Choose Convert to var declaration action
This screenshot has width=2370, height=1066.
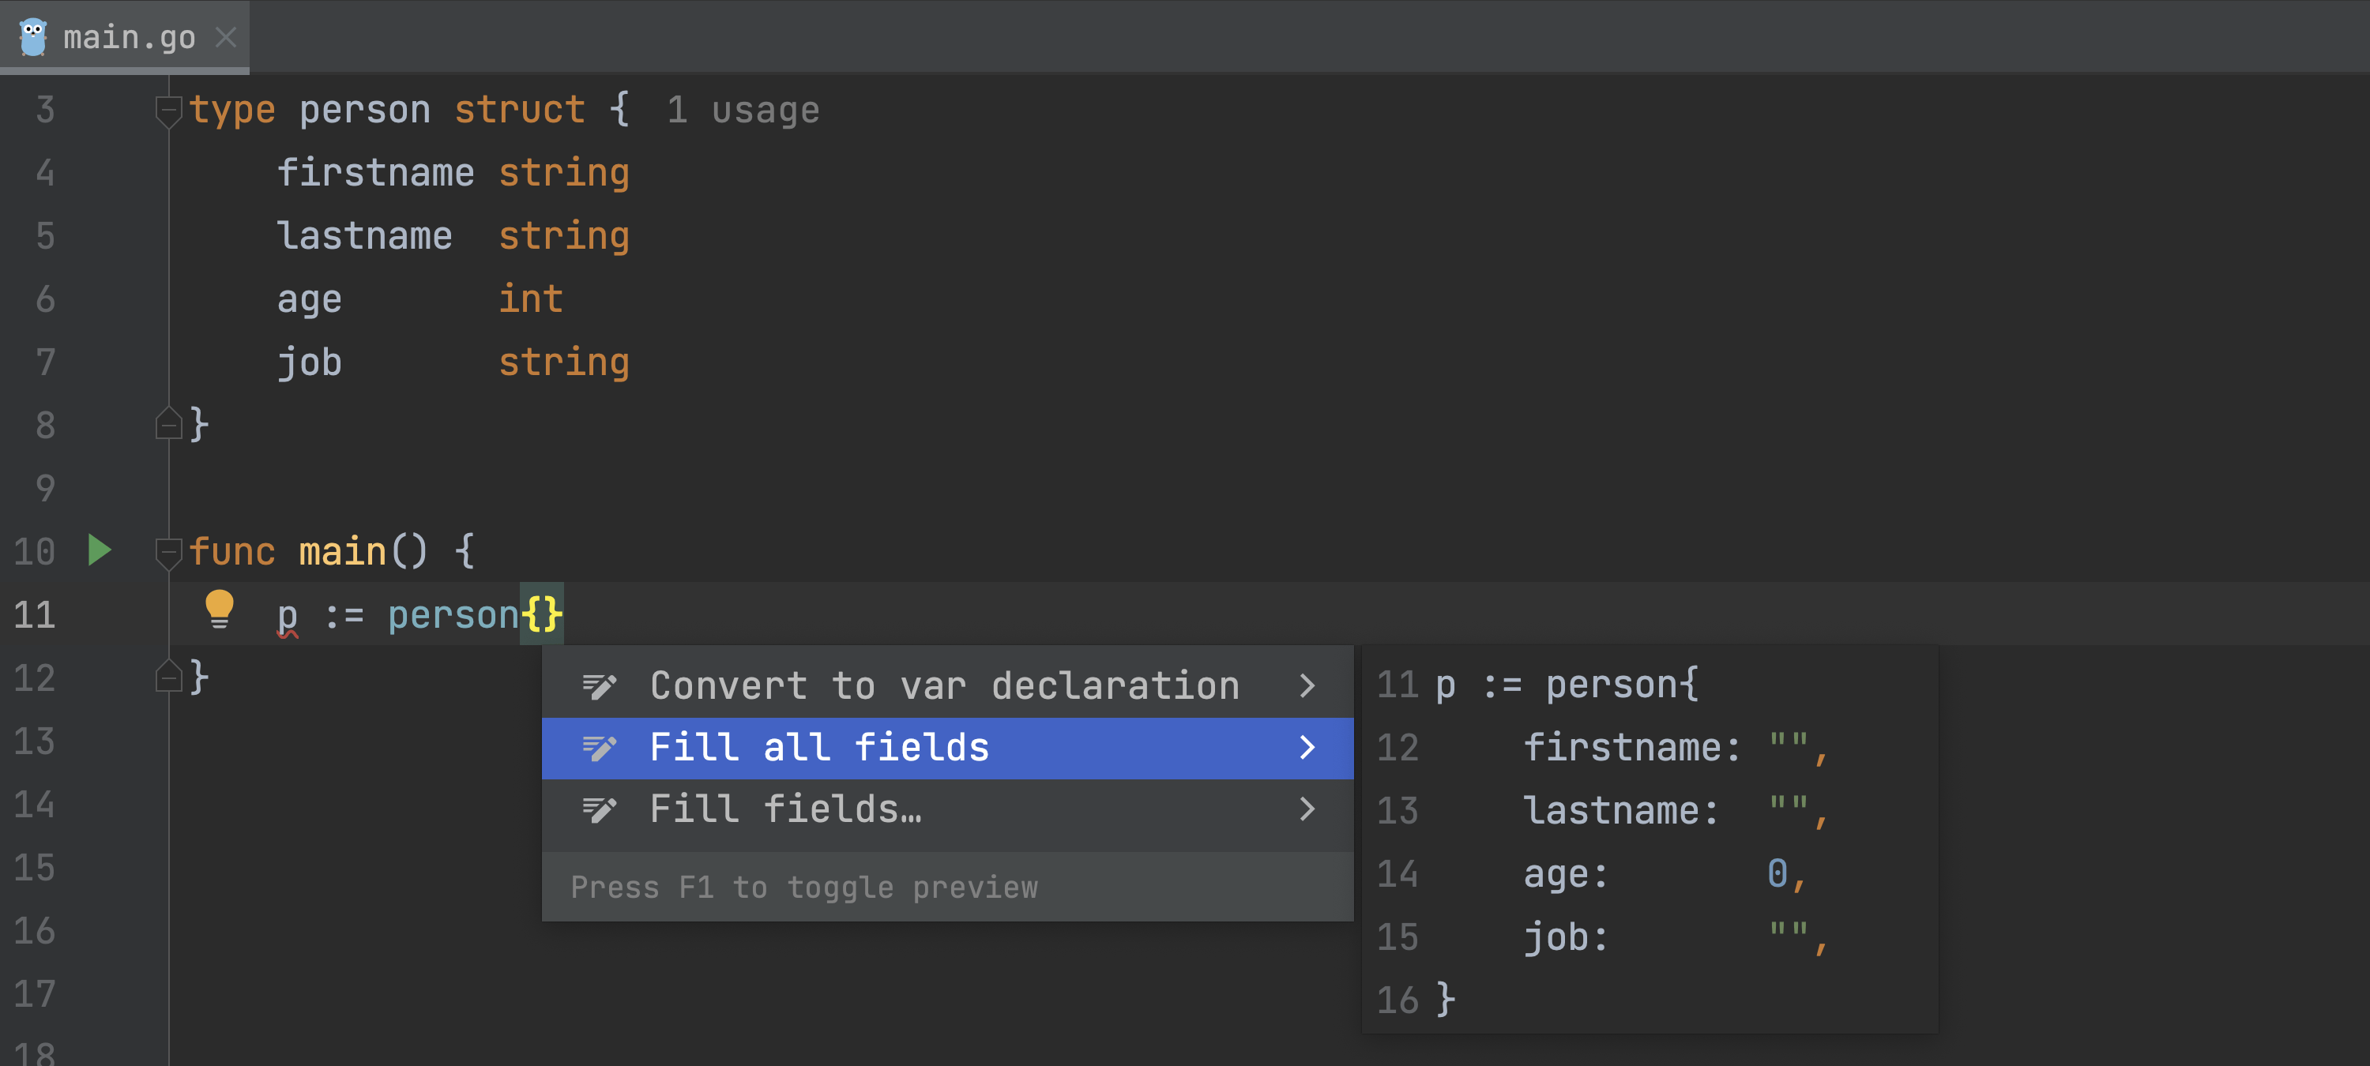944,685
